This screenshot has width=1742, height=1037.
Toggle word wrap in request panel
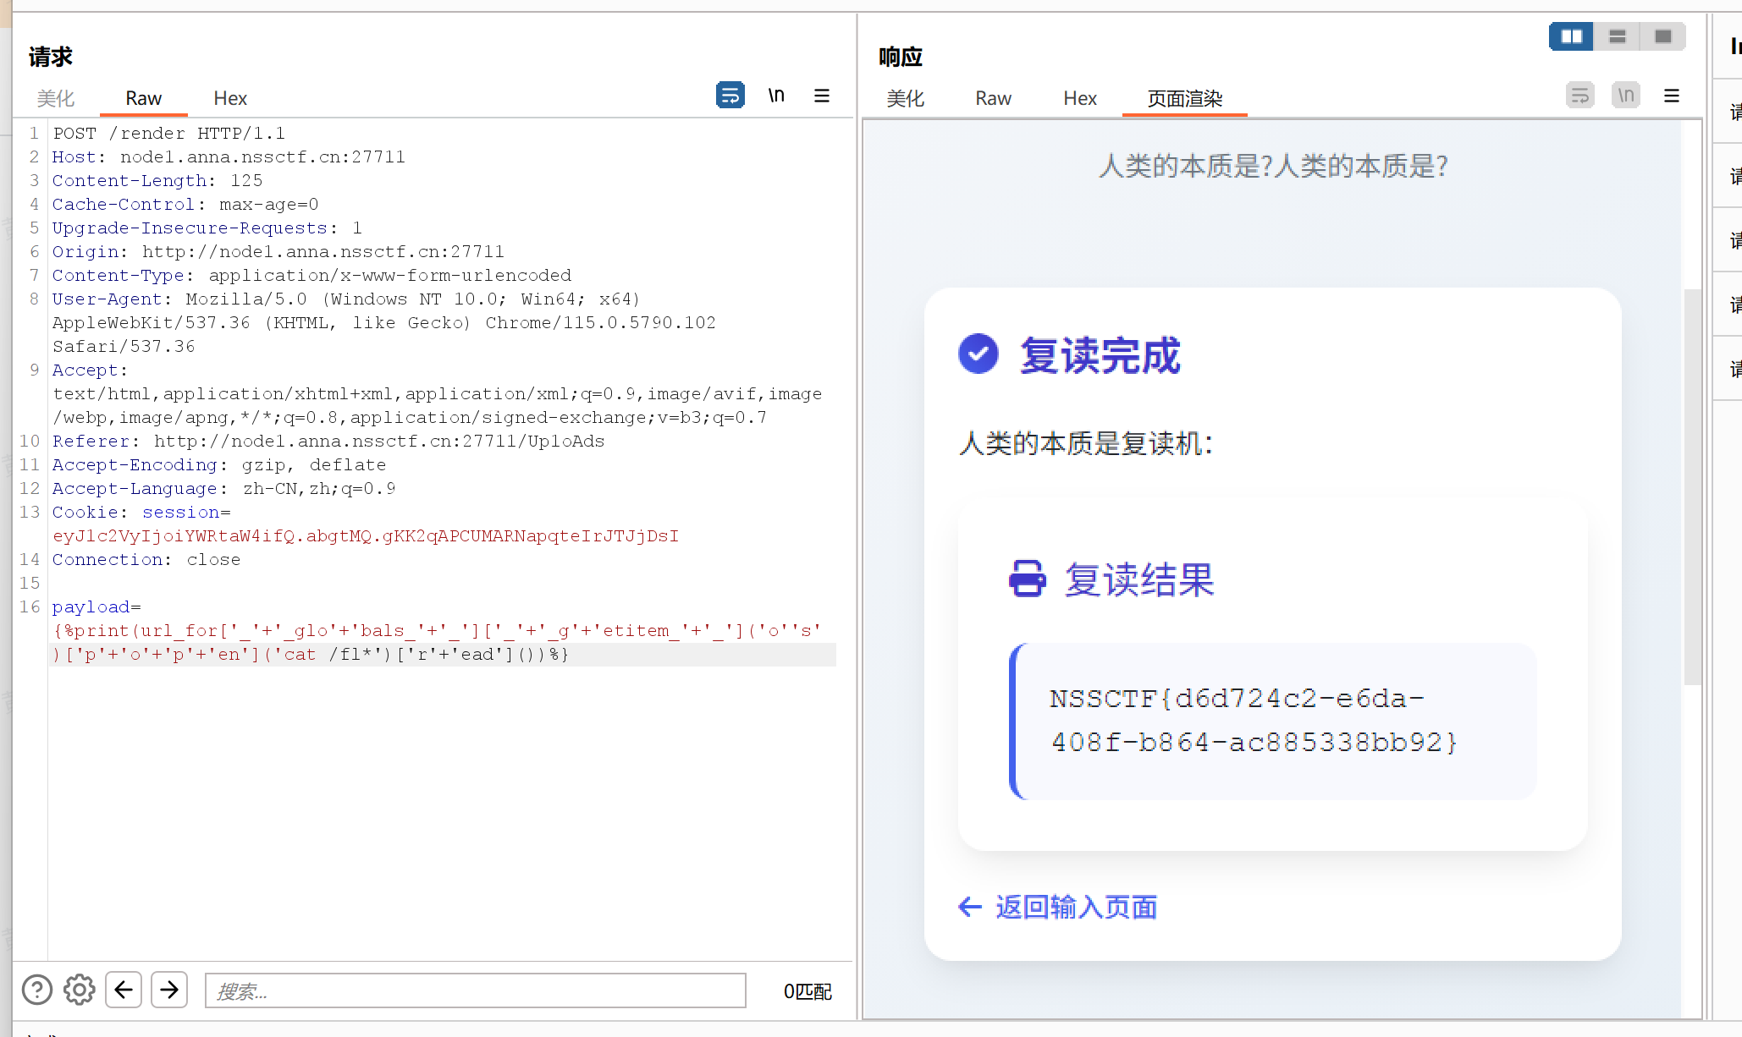pyautogui.click(x=730, y=96)
